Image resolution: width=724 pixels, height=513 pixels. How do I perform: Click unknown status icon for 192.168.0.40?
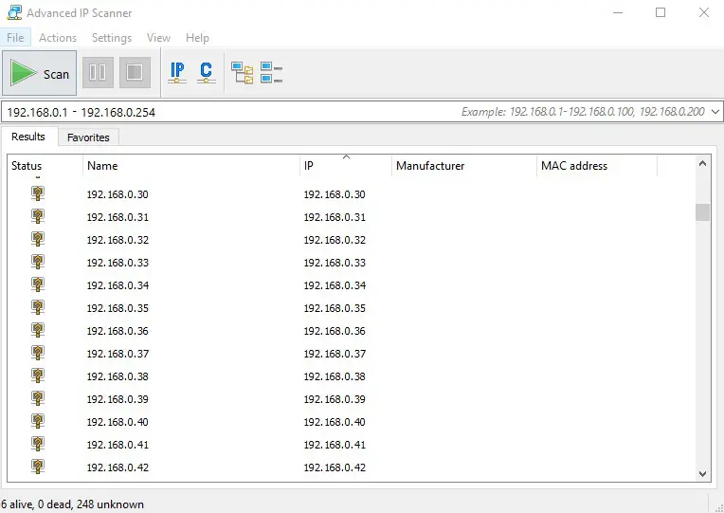pyautogui.click(x=38, y=421)
